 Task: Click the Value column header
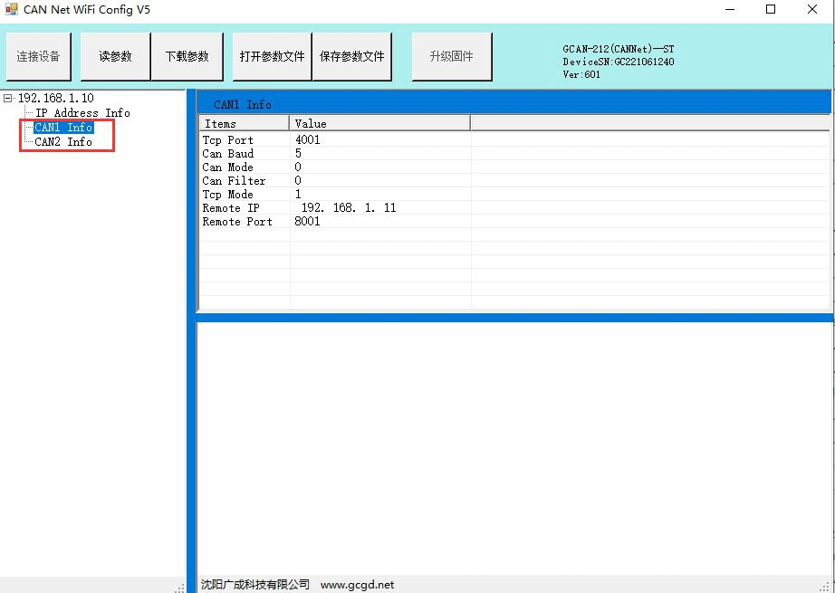[x=379, y=123]
